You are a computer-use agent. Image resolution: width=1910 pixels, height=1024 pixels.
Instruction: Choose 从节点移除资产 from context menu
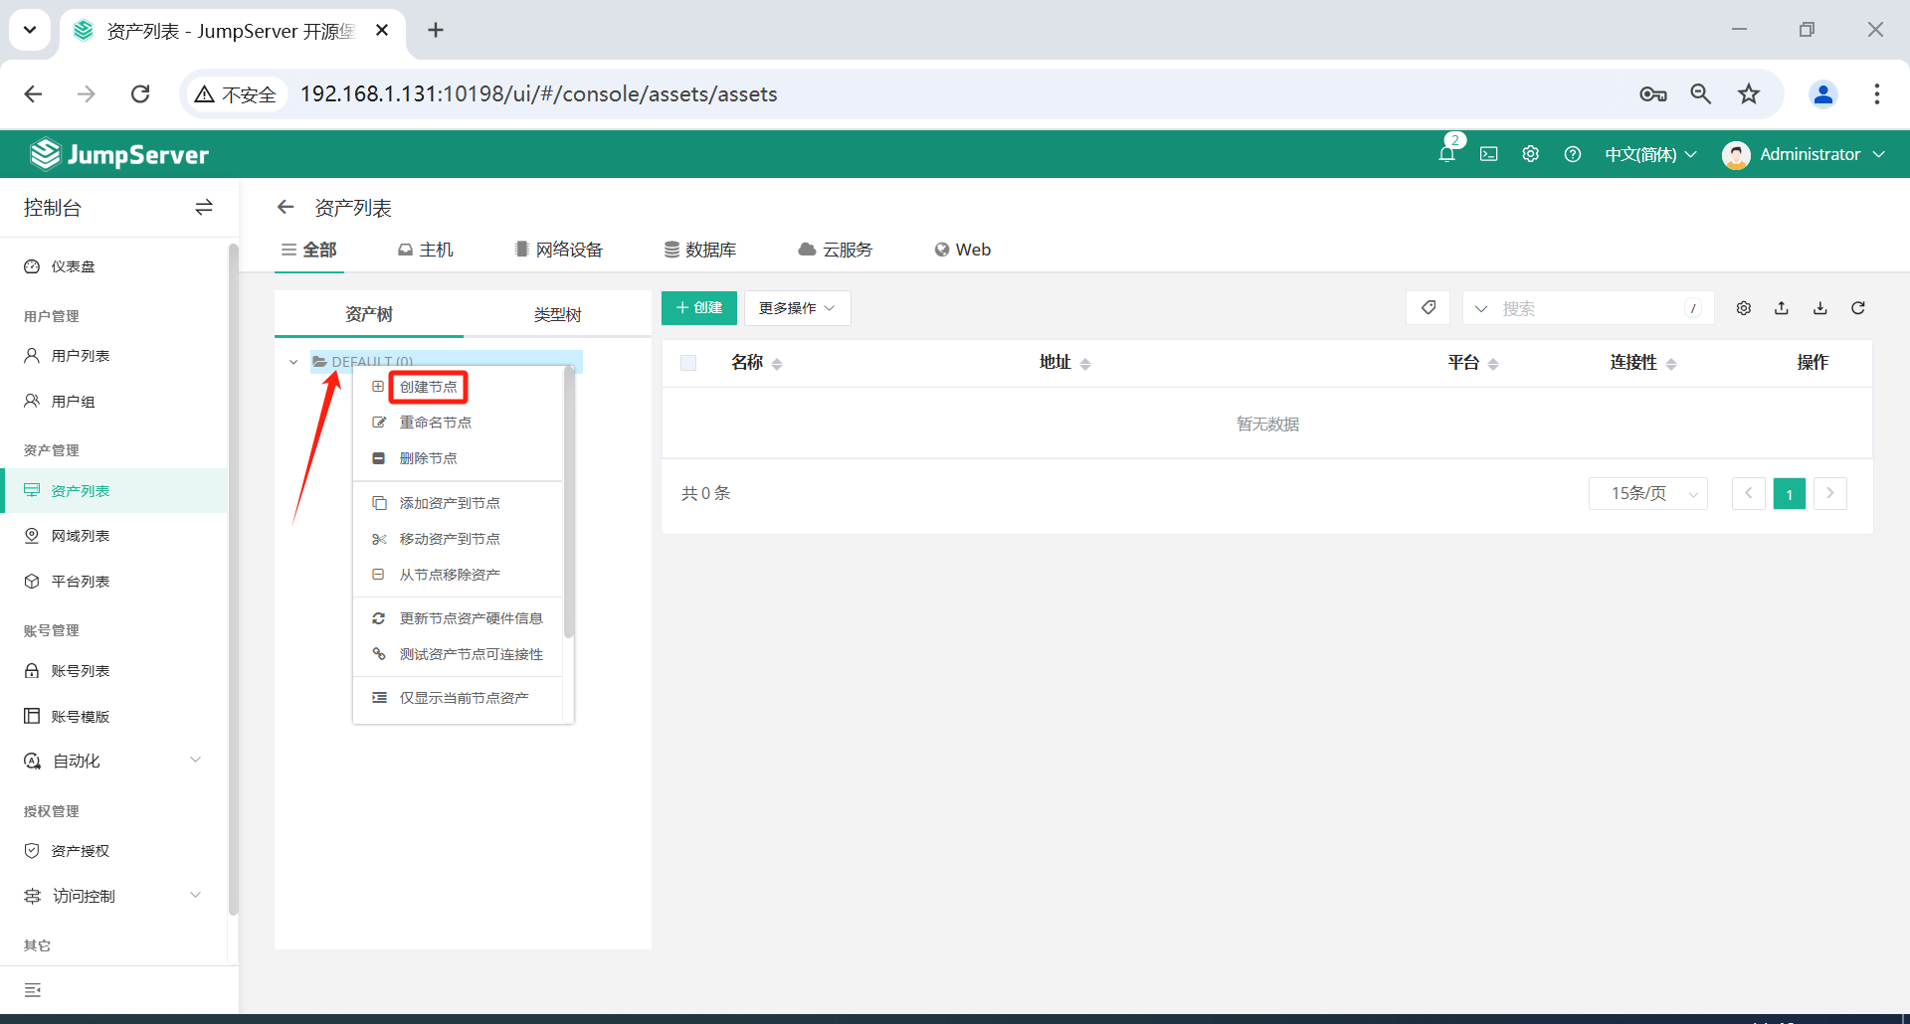pos(450,575)
